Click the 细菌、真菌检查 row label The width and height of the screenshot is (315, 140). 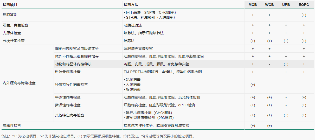(16, 25)
